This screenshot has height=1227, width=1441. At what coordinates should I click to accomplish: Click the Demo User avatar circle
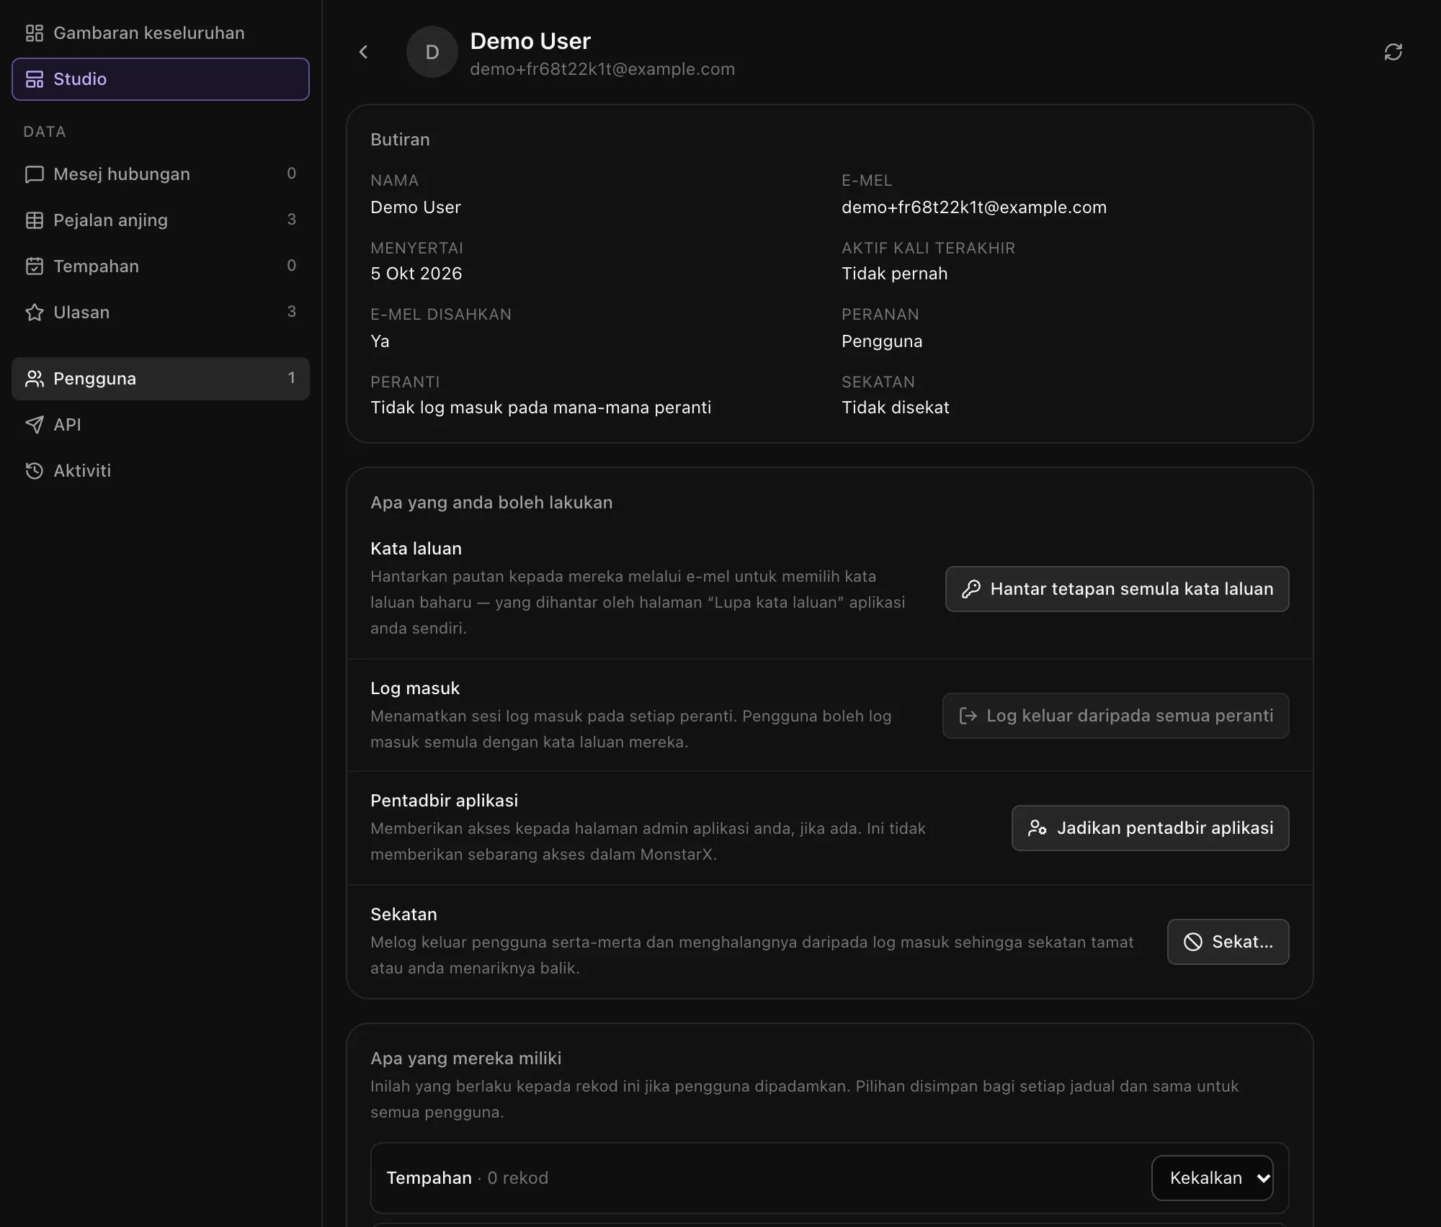pyautogui.click(x=432, y=52)
